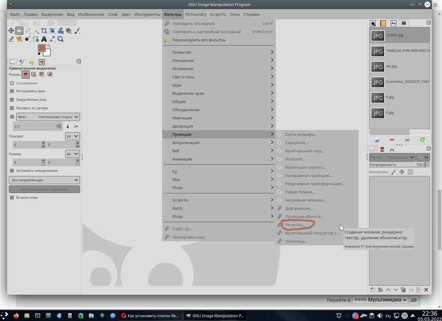The height and width of the screenshot is (321, 442).
Task: Select the Warp Transform tool
Action: pyautogui.click(x=60, y=30)
